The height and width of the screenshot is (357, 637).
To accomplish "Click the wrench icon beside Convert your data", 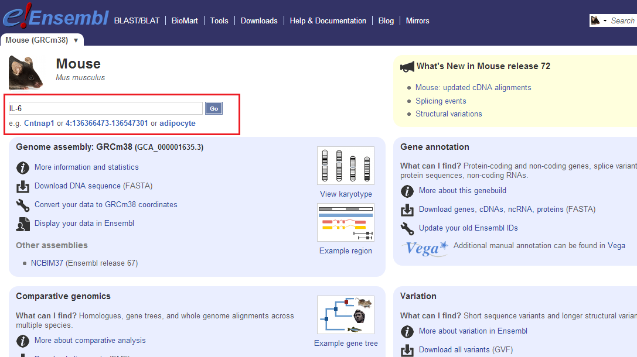I will [23, 205].
